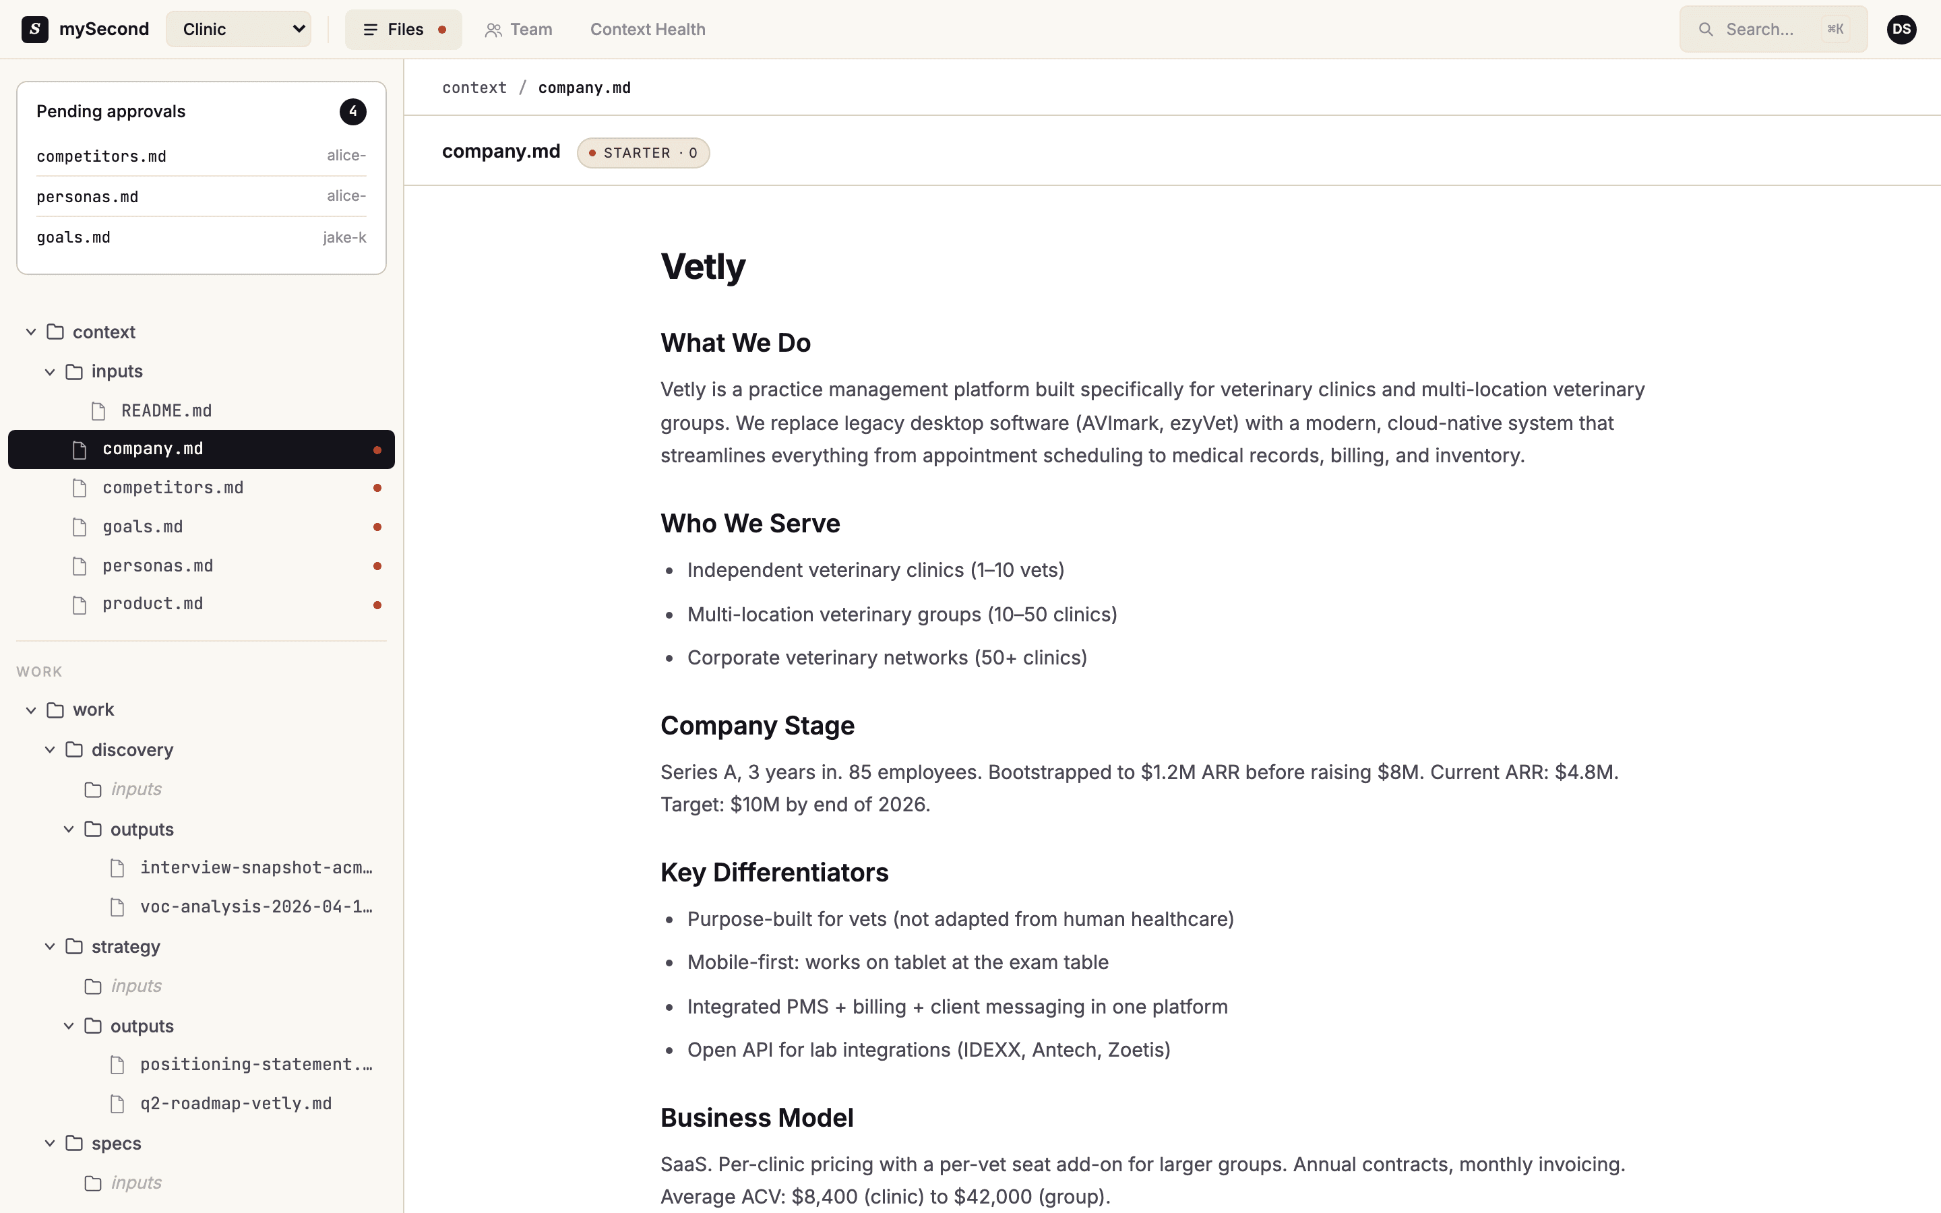Click the Vetly document title
Screen dimensions: 1941x1213
pos(703,266)
